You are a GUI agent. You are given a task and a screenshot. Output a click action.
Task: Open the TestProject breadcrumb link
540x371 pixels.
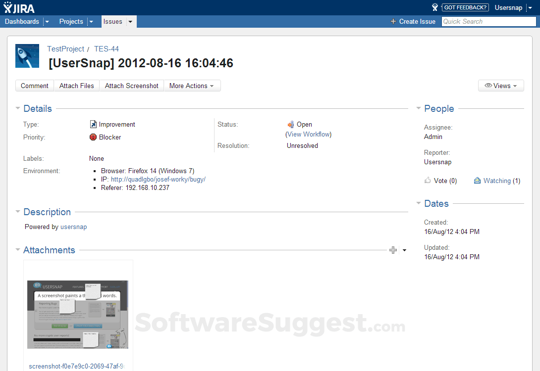(x=65, y=49)
